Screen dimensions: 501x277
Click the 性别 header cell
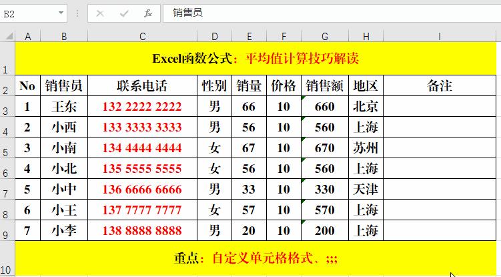coord(214,85)
